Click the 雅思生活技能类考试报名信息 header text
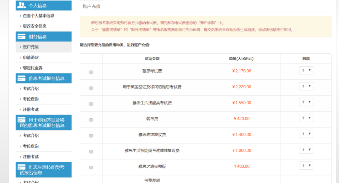Viewport: 339px width, 183px height. click(x=42, y=170)
